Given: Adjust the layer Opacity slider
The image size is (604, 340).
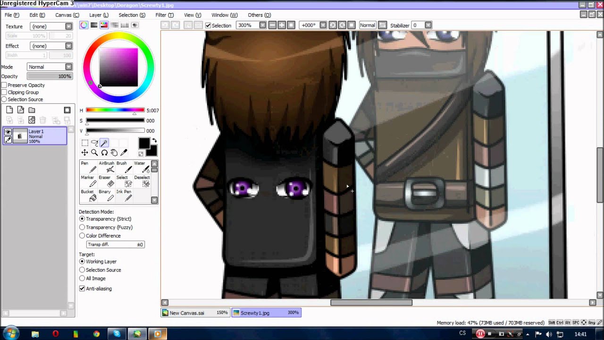Looking at the screenshot, I should tap(50, 76).
